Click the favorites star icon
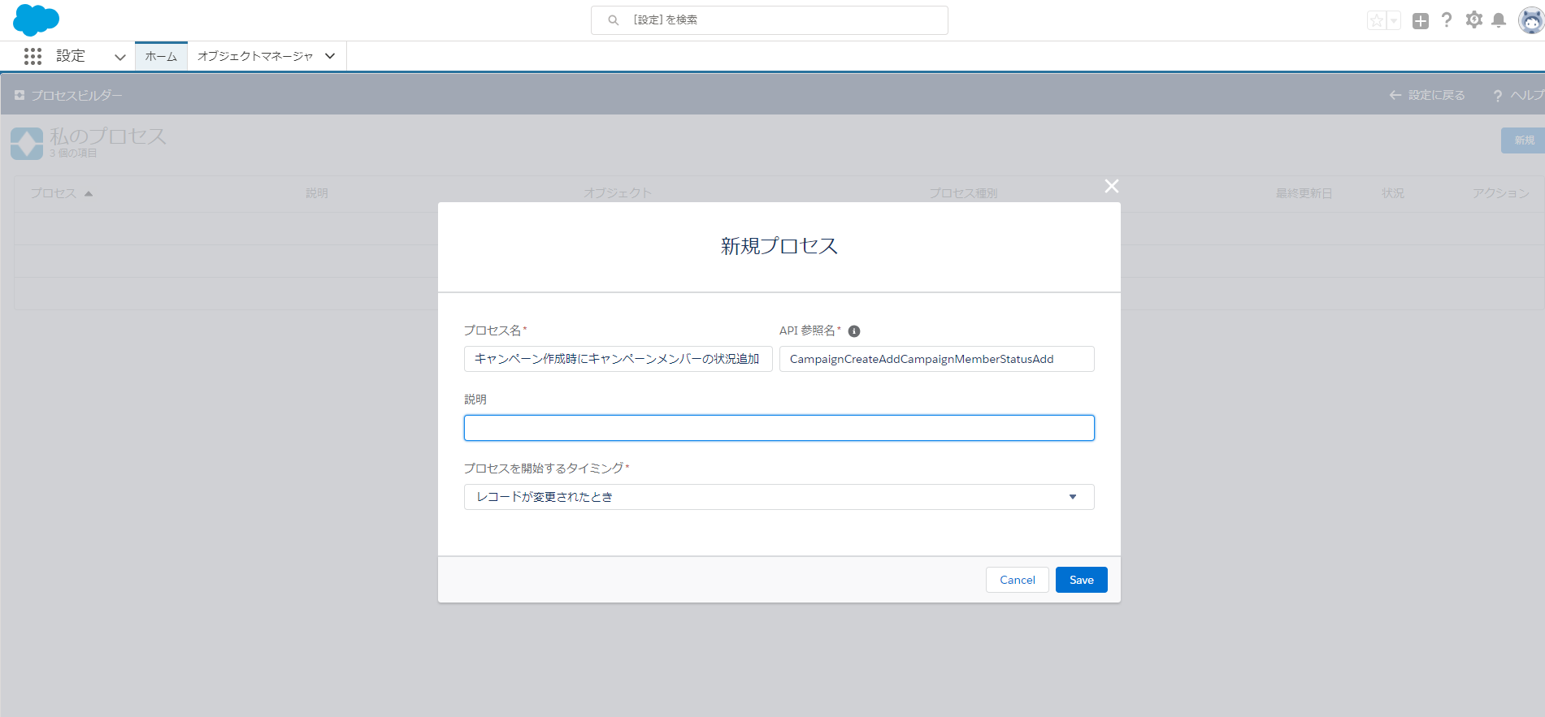 1376,21
